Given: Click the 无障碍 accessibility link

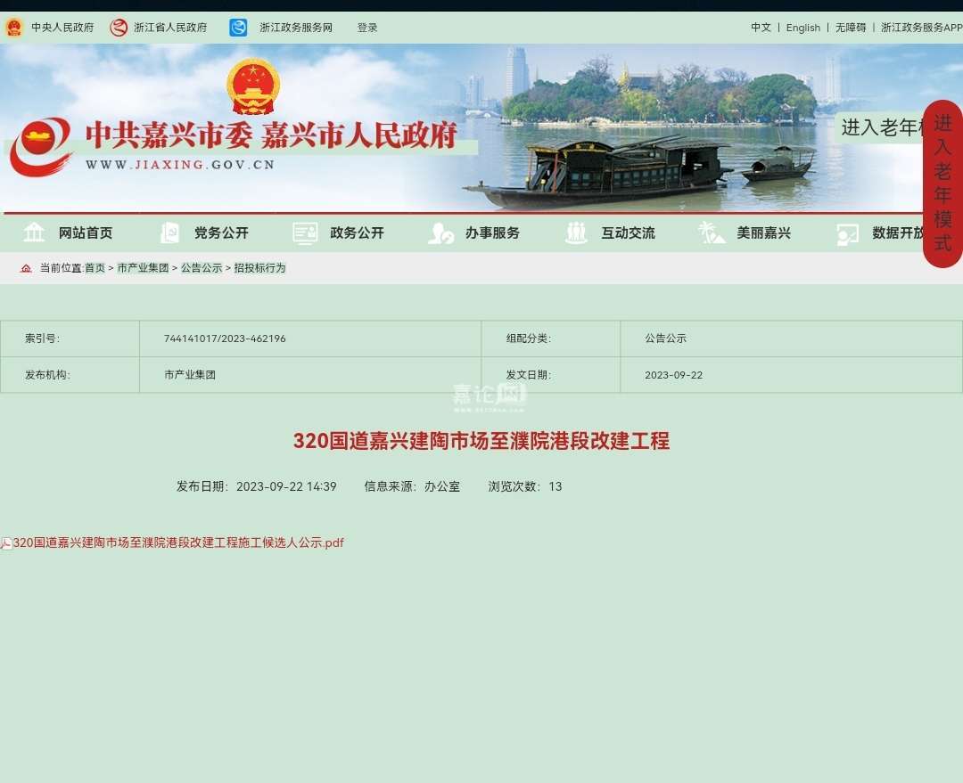Looking at the screenshot, I should click(x=850, y=28).
